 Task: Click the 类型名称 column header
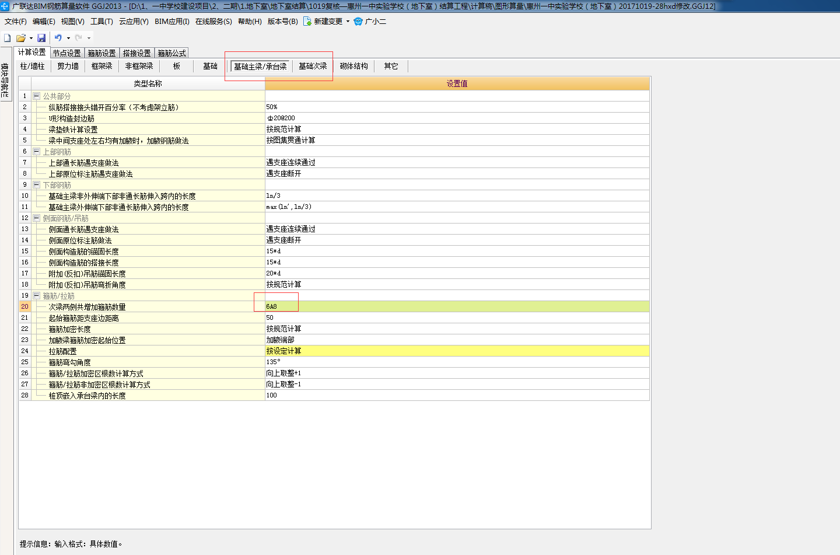(x=148, y=83)
